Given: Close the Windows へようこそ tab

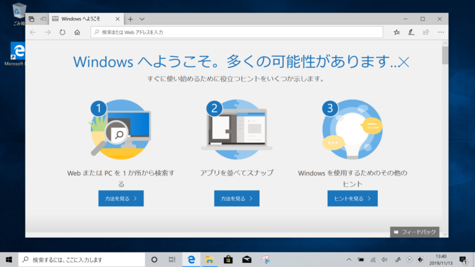Looking at the screenshot, I should tap(118, 19).
